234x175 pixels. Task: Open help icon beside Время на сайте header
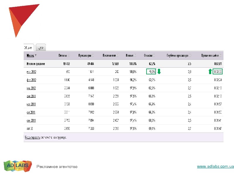tap(221, 55)
